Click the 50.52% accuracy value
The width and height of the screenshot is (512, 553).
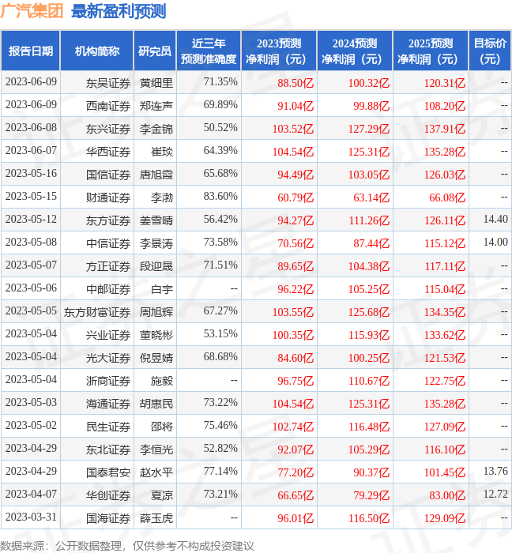tap(220, 127)
